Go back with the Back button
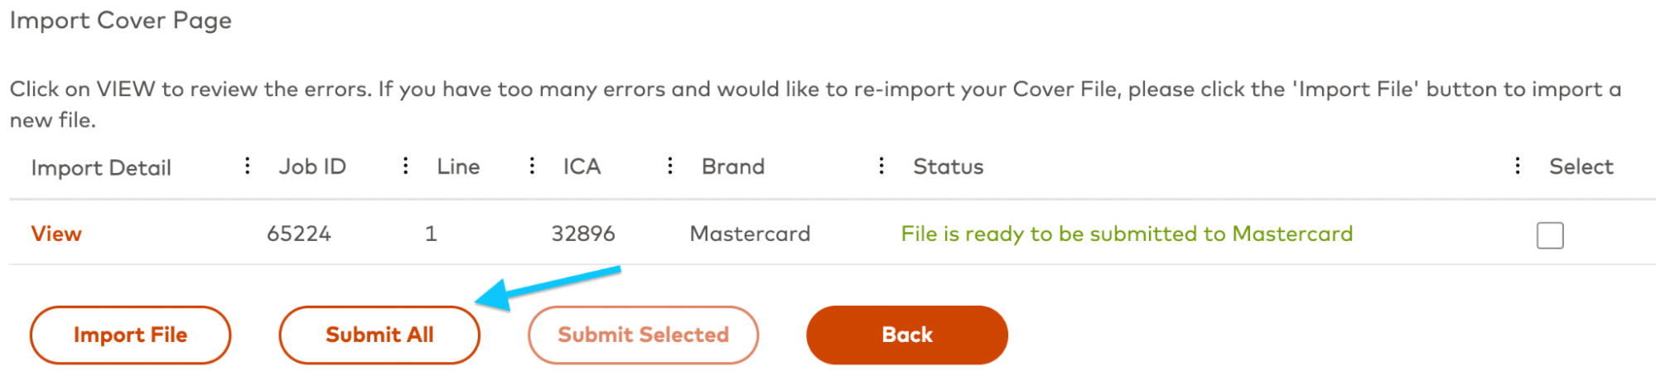The image size is (1656, 381). tap(907, 335)
